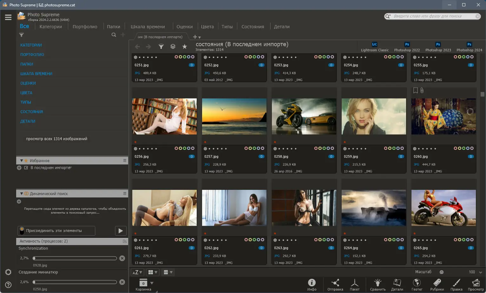This screenshot has height=293, width=486.
Task: Click the filter funnel in the thumbnail toolbar
Action: click(x=161, y=47)
